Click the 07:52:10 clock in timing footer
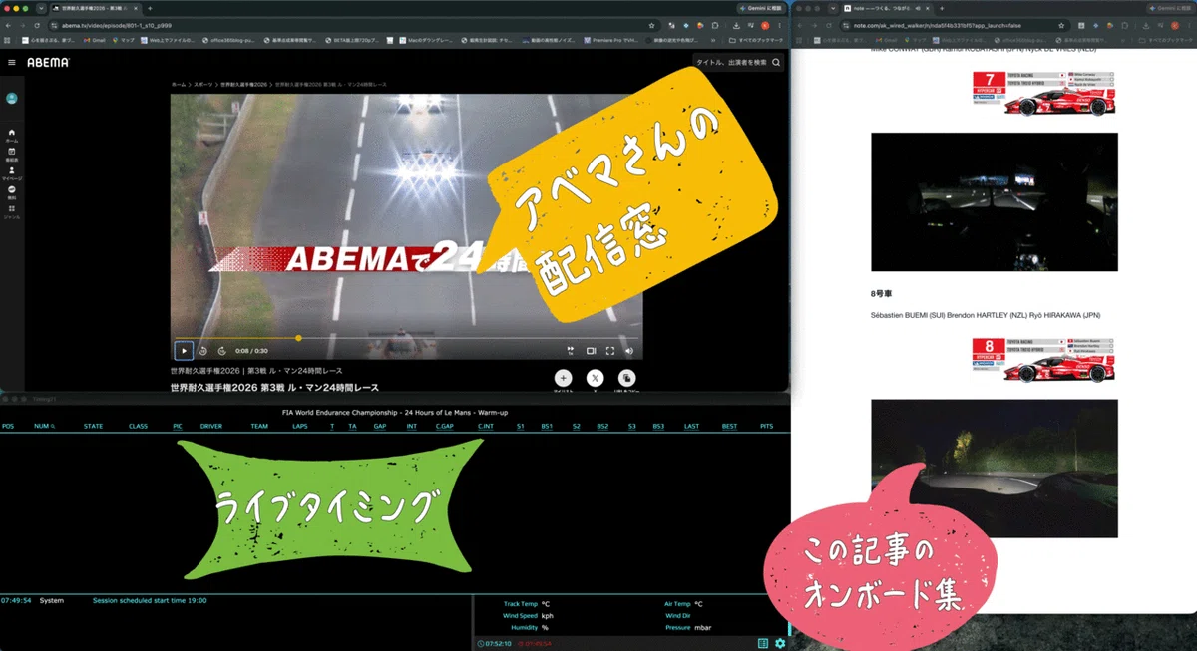This screenshot has width=1197, height=651. point(494,643)
